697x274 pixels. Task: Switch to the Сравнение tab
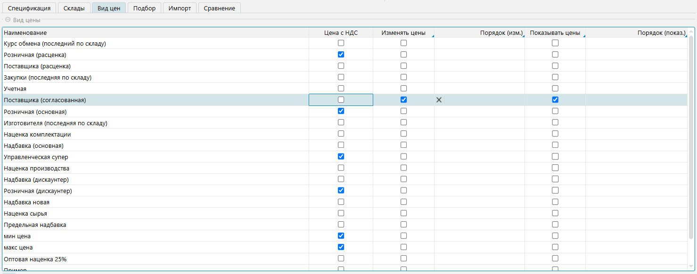click(x=220, y=8)
